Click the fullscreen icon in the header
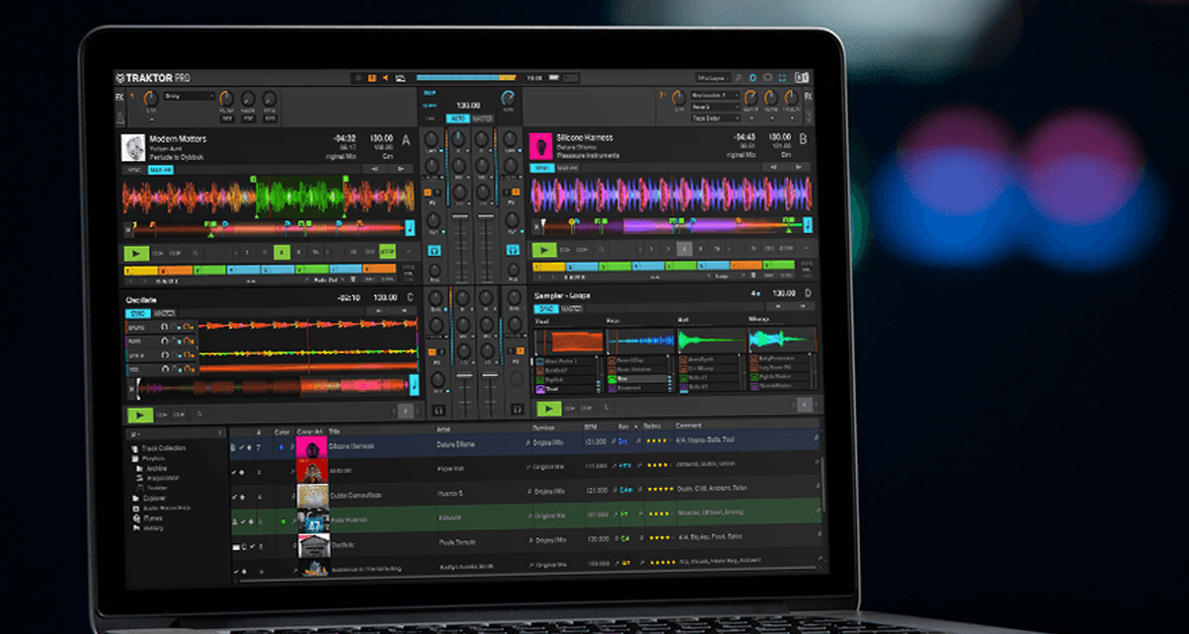 (x=782, y=77)
